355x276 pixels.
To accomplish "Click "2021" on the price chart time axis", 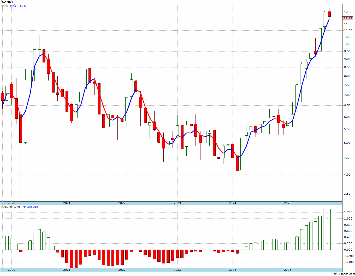I will click(x=67, y=203).
